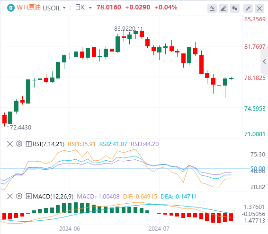Click the 72.4430 low price label
268x234 pixels.
20,128
